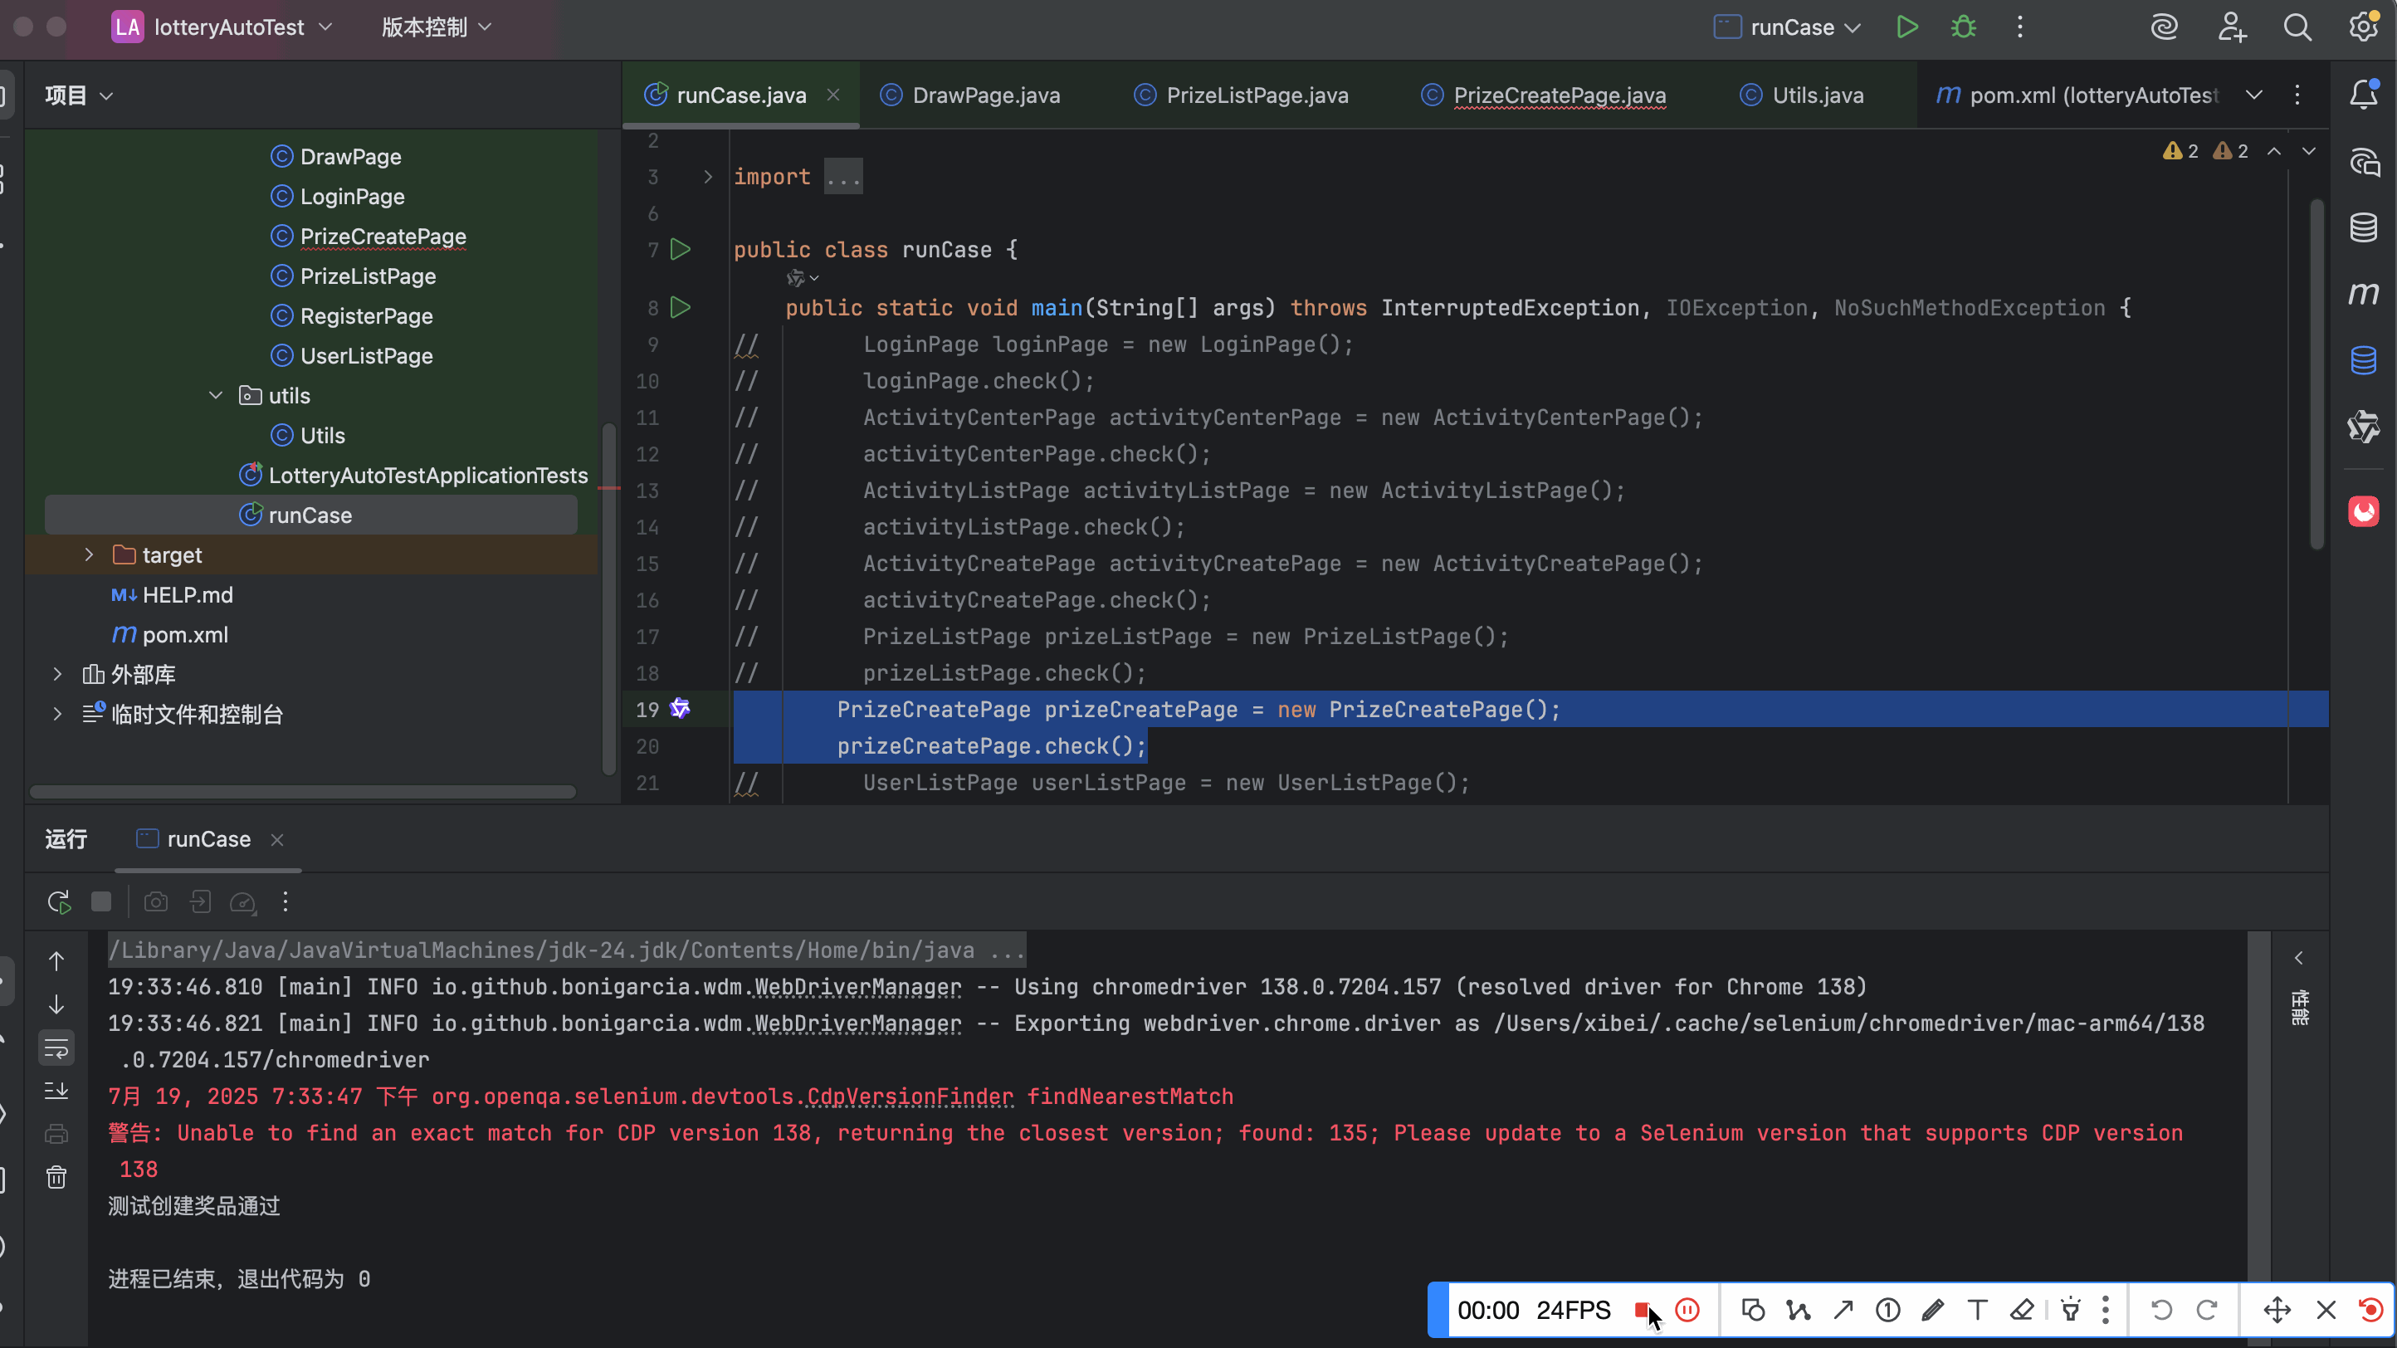Expand 临时文件和控制台 node

(x=58, y=714)
